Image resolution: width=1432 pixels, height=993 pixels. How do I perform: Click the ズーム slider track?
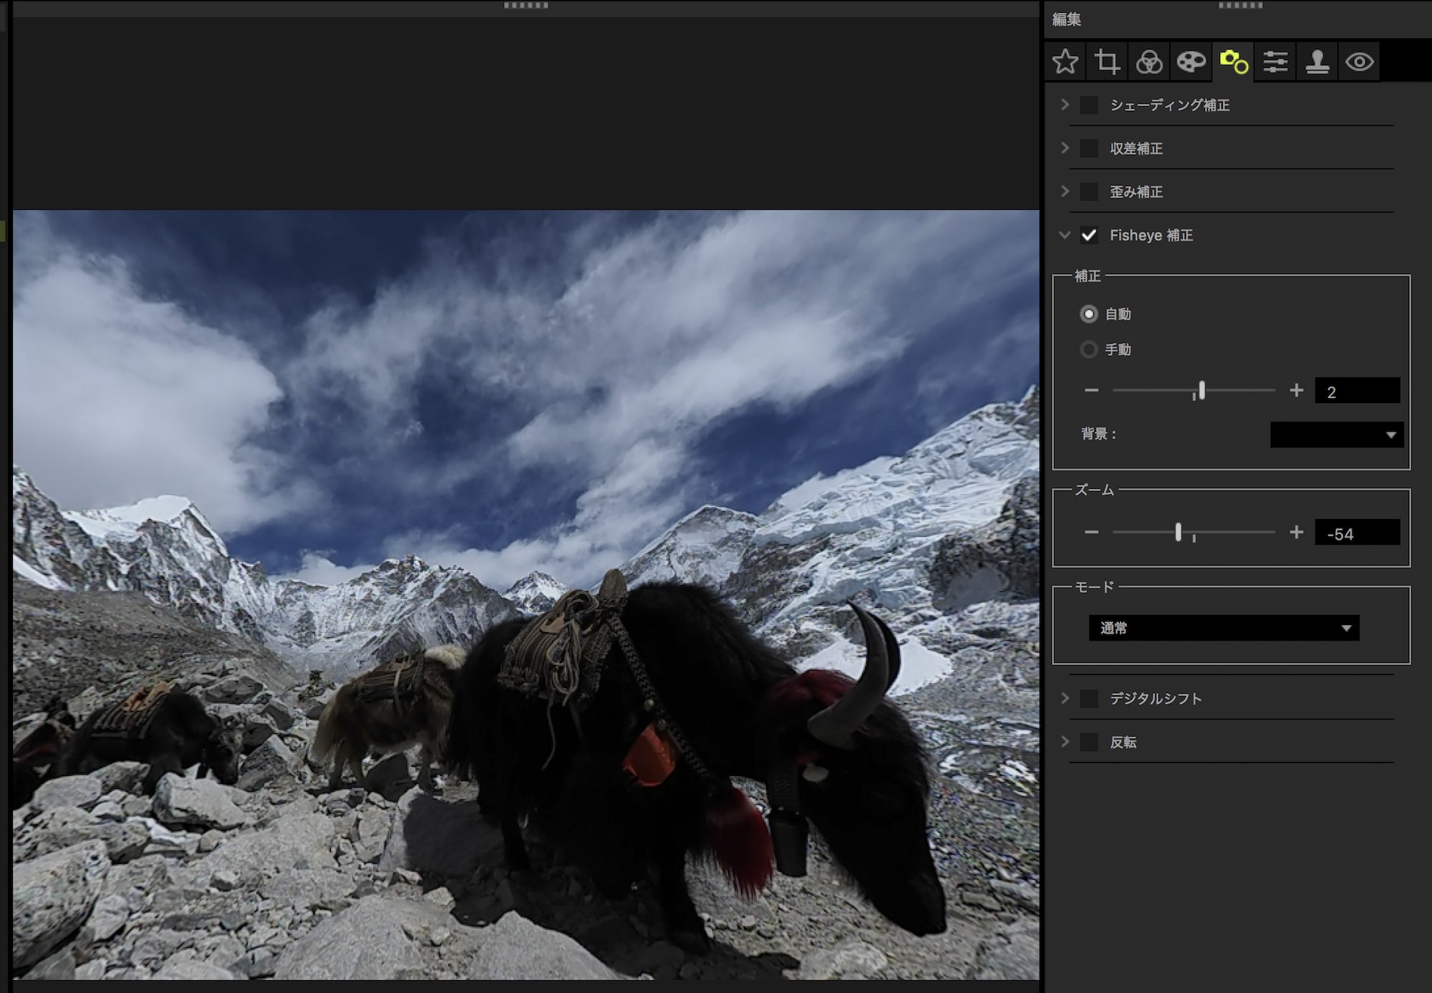tap(1232, 532)
